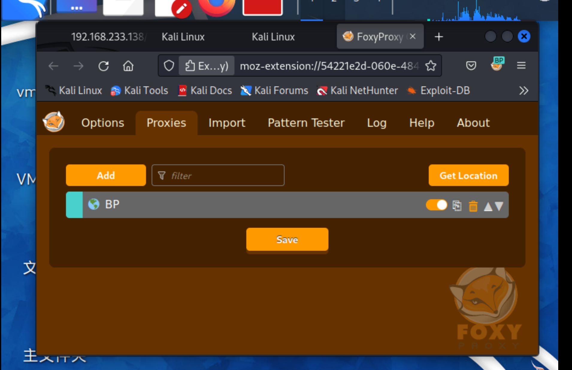Click the Add proxy button
The image size is (572, 370).
point(106,175)
